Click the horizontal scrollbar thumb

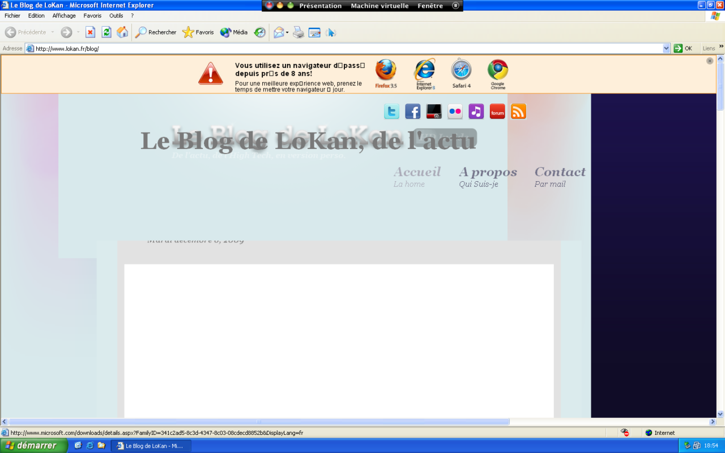tap(259, 422)
